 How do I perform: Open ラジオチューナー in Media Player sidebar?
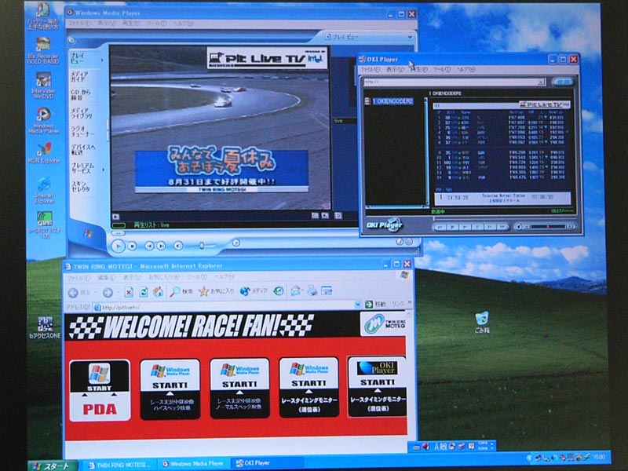click(82, 131)
